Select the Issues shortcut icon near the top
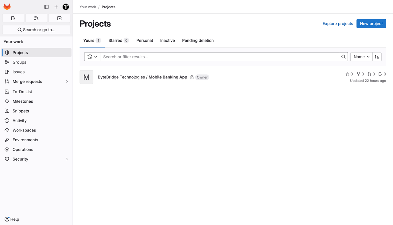Viewport: 393px width, 225px height. (13, 18)
